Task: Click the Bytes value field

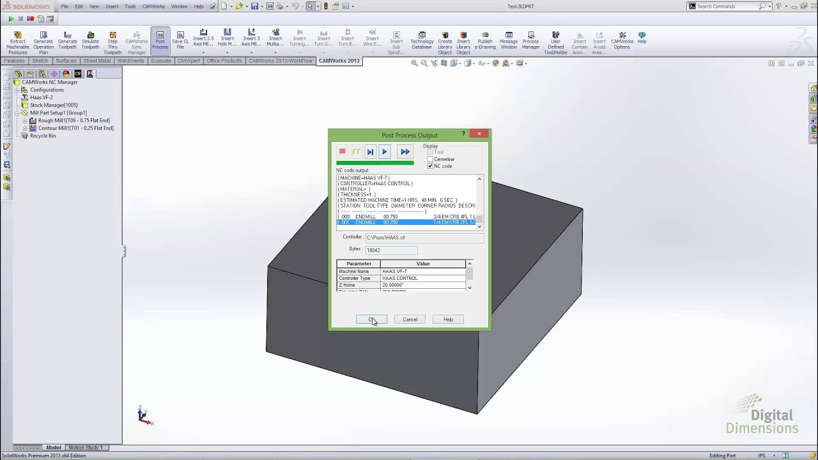Action: [x=391, y=250]
